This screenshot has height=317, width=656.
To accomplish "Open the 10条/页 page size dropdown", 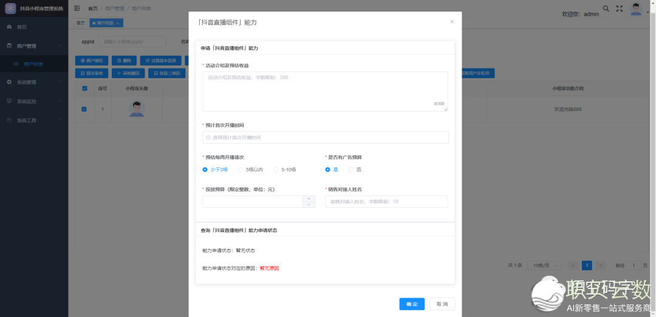I will [x=544, y=265].
